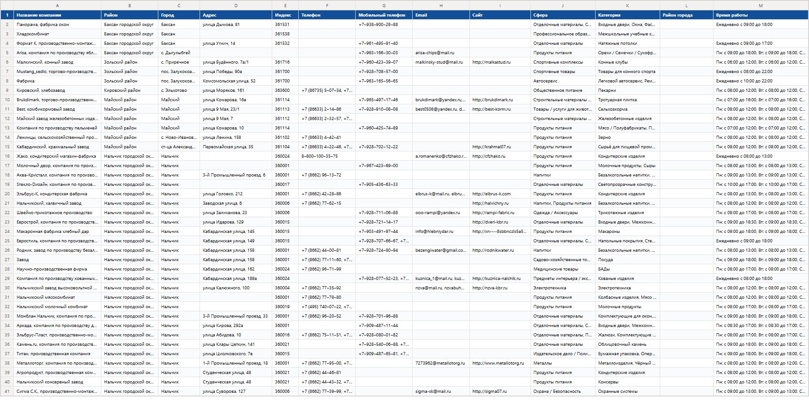
Task: Select cell 'Охранные системы'
Action: pyautogui.click(x=627, y=391)
